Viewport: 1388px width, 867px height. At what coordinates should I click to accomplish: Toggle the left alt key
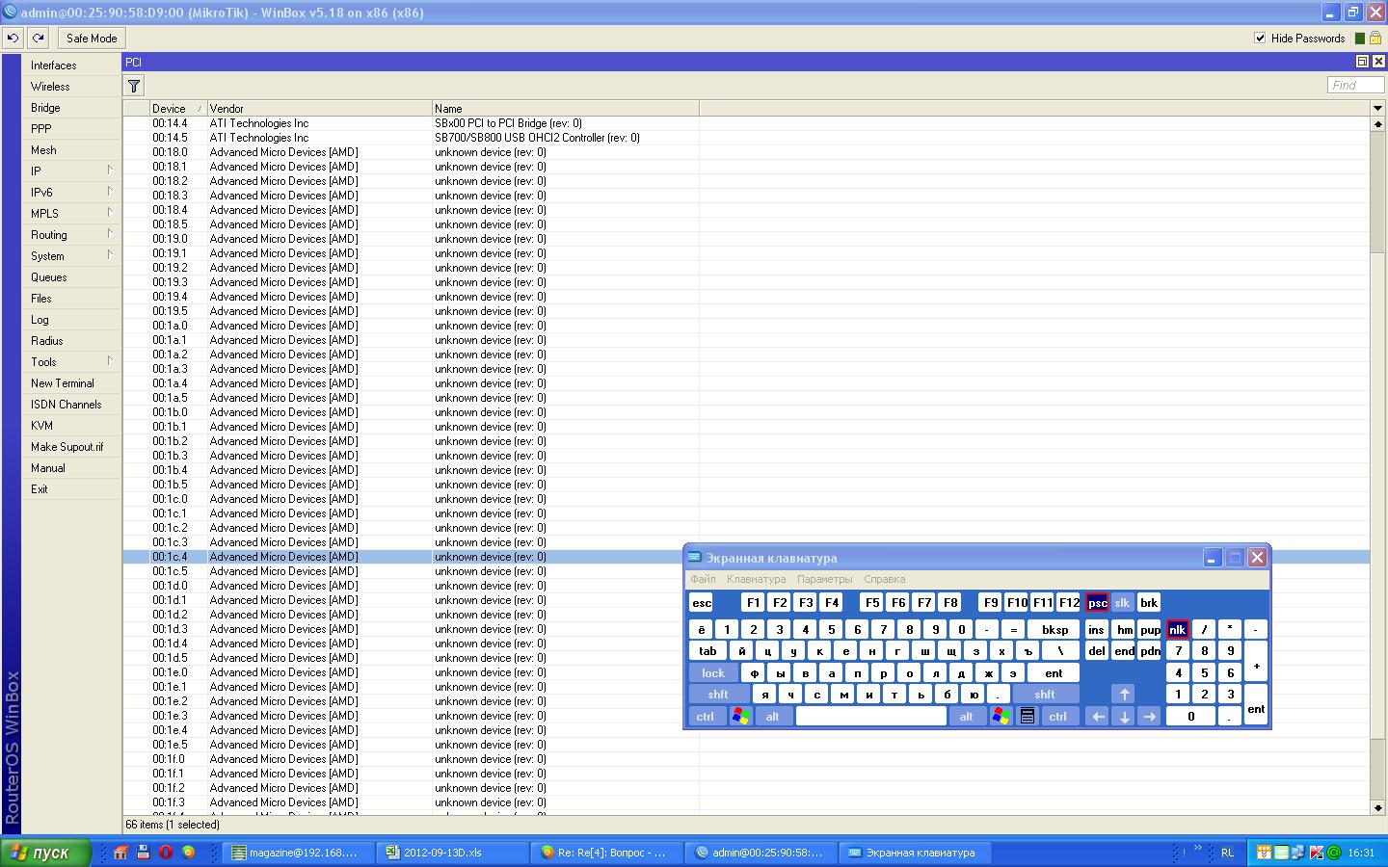click(772, 716)
